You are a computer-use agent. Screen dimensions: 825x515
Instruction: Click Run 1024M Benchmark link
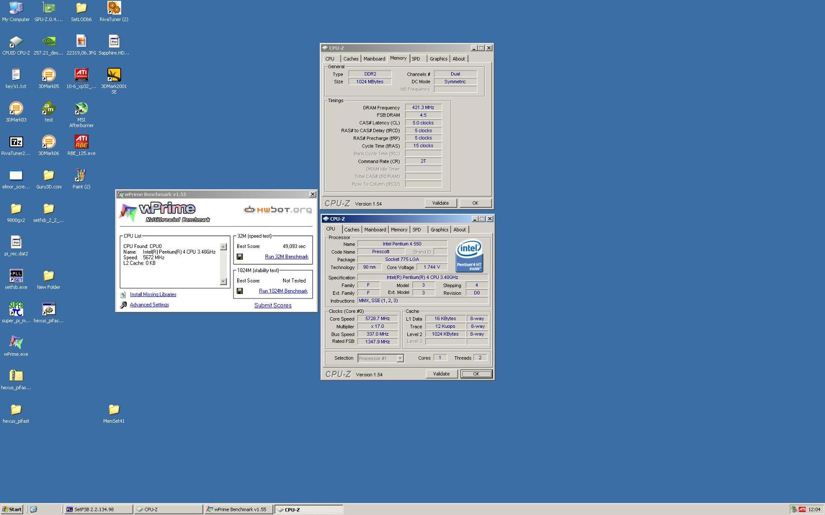(x=283, y=291)
